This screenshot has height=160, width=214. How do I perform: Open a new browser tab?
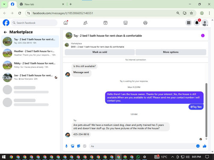point(71,4)
